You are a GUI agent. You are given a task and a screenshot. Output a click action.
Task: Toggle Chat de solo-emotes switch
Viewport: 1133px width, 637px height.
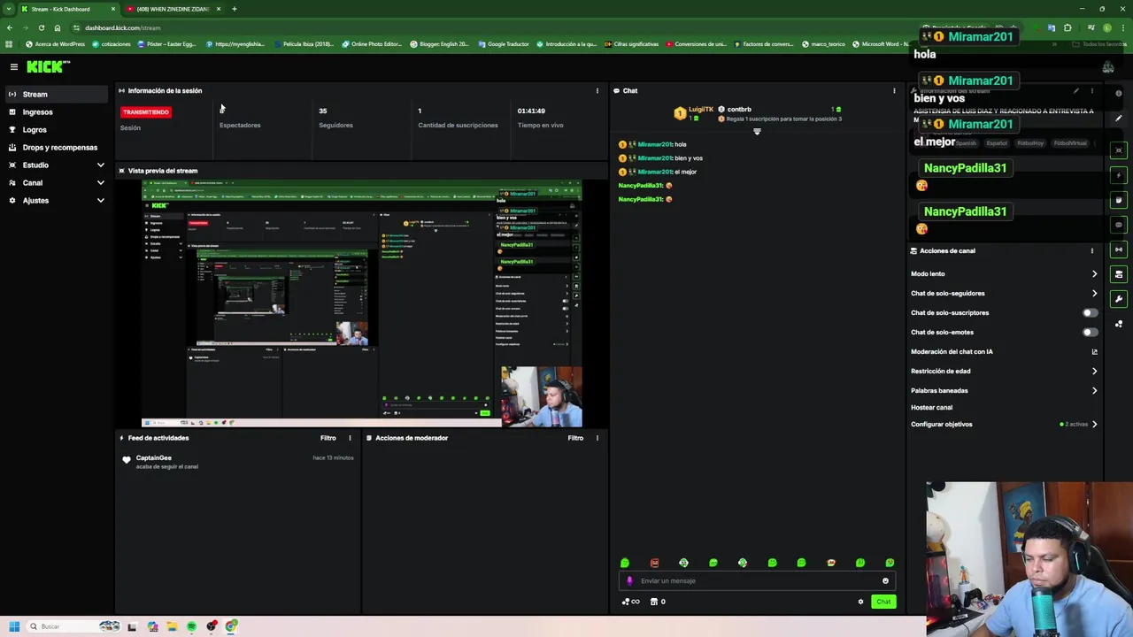pos(1091,333)
